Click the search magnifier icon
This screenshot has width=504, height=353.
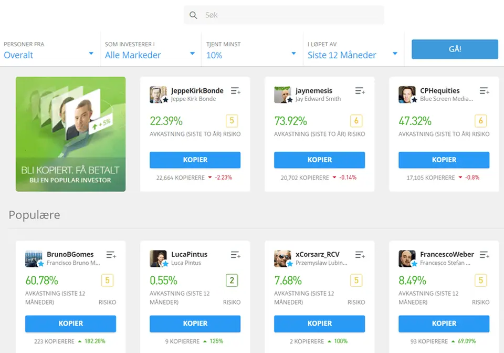pos(193,15)
